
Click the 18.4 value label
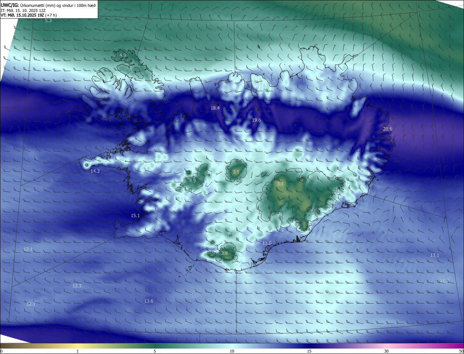[x=215, y=108]
